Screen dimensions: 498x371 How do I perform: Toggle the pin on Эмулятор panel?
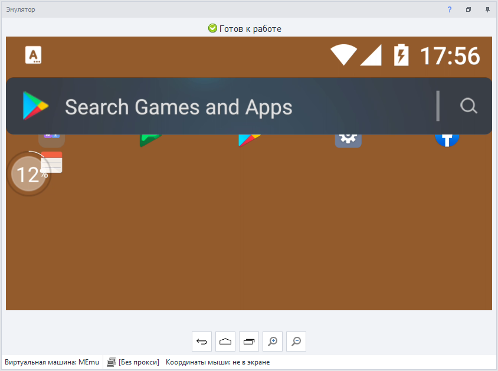(487, 9)
